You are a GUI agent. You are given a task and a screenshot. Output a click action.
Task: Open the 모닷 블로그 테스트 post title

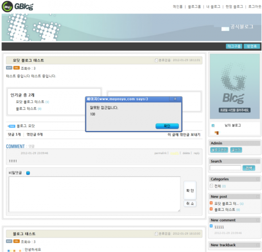[28, 60]
